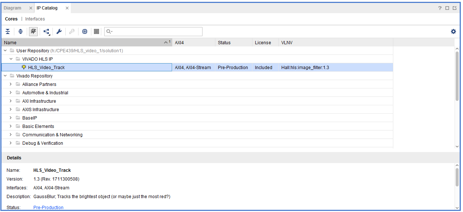Screen dimensions: 463x212
Task: Maximize the IP Catalog panel
Action: [447, 8]
